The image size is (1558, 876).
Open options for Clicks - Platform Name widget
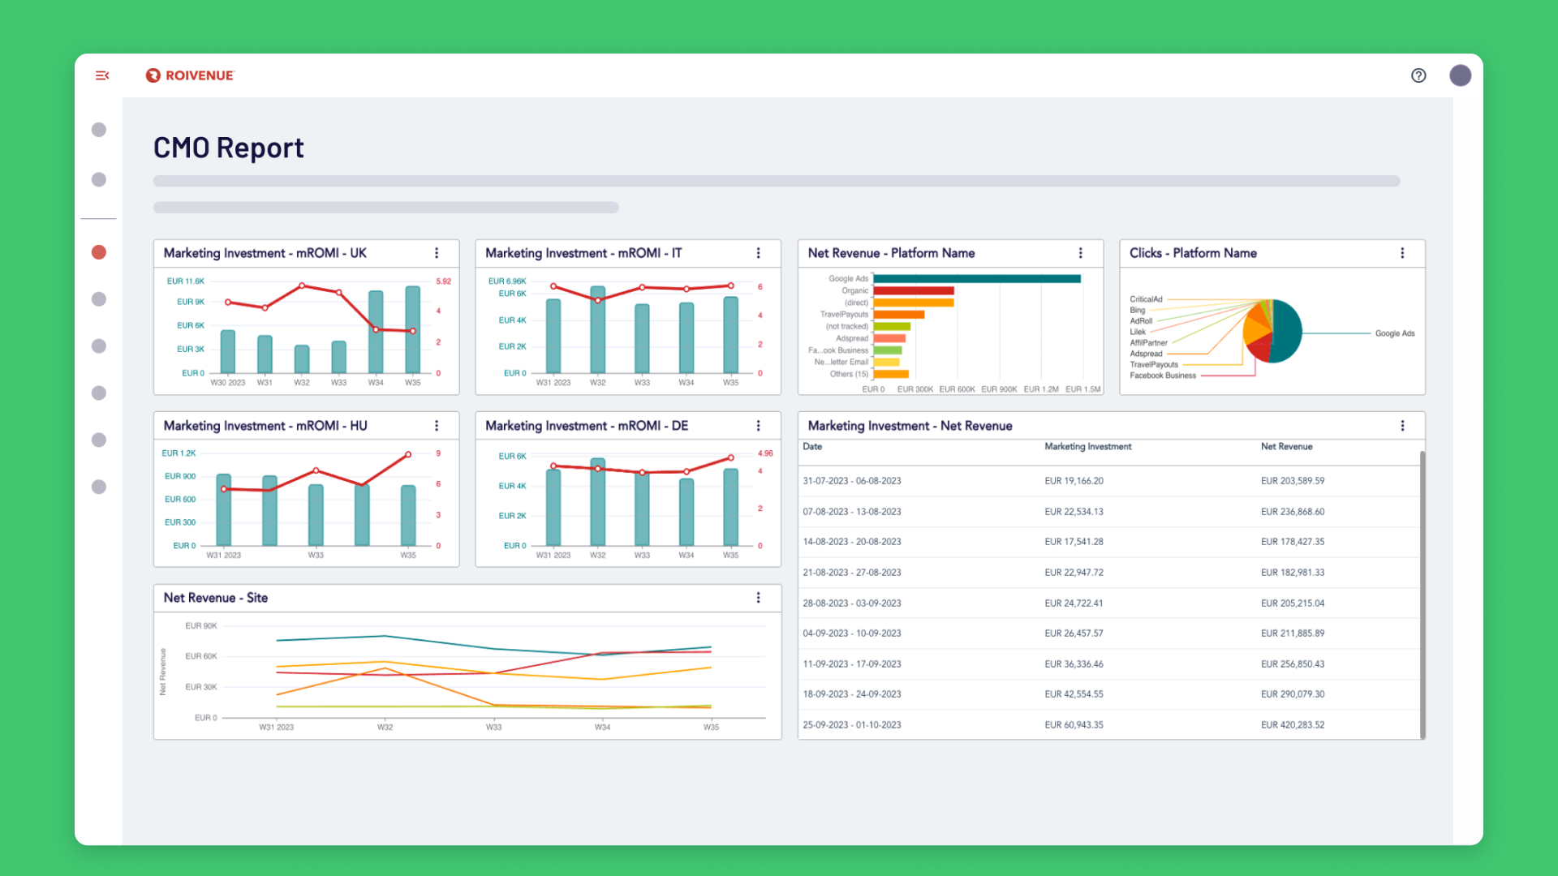[x=1402, y=253]
